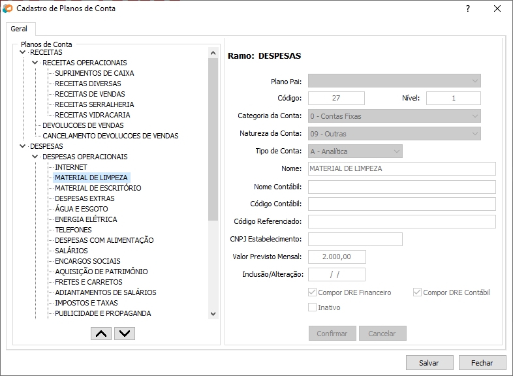Image resolution: width=513 pixels, height=376 pixels.
Task: Enable the Inativo checkbox
Action: [x=312, y=307]
